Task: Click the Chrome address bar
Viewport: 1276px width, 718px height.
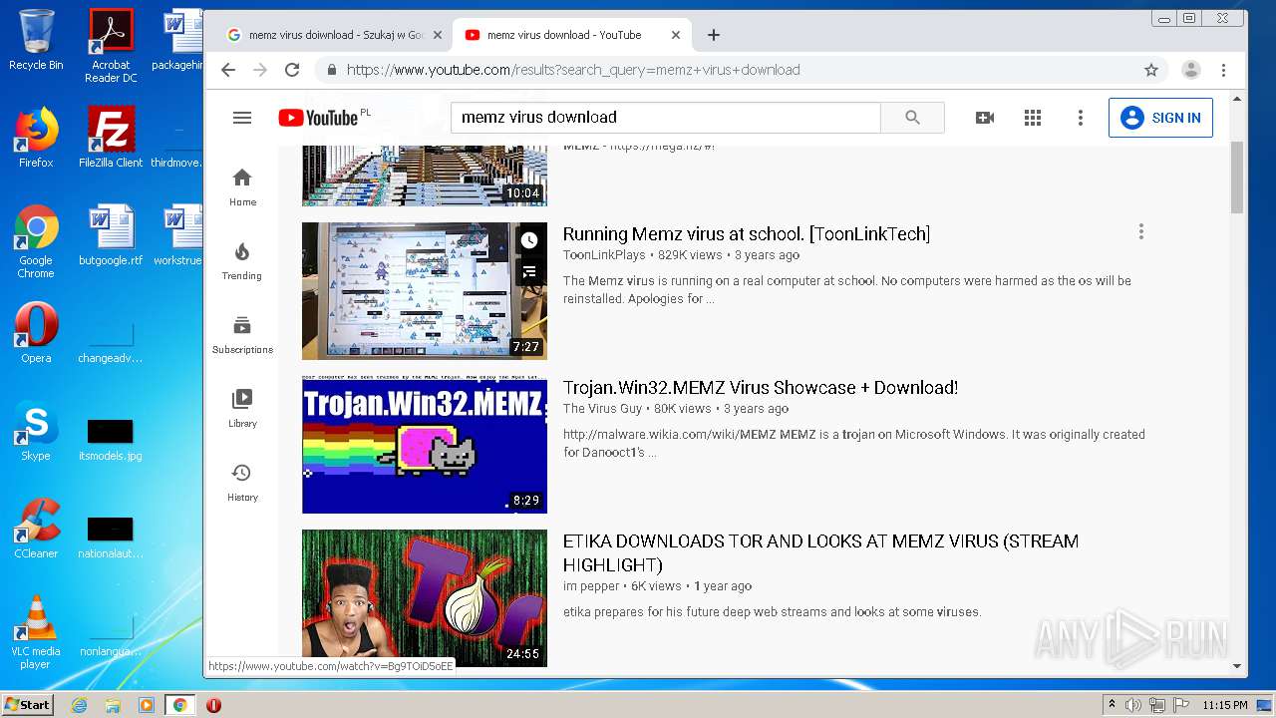Action: pos(738,70)
